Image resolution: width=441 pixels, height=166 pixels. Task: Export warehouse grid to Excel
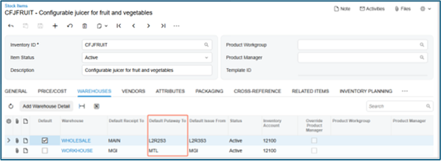coord(96,106)
